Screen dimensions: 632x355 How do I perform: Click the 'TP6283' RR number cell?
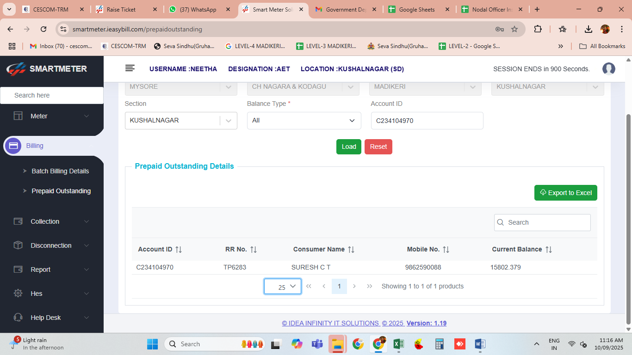[235, 267]
